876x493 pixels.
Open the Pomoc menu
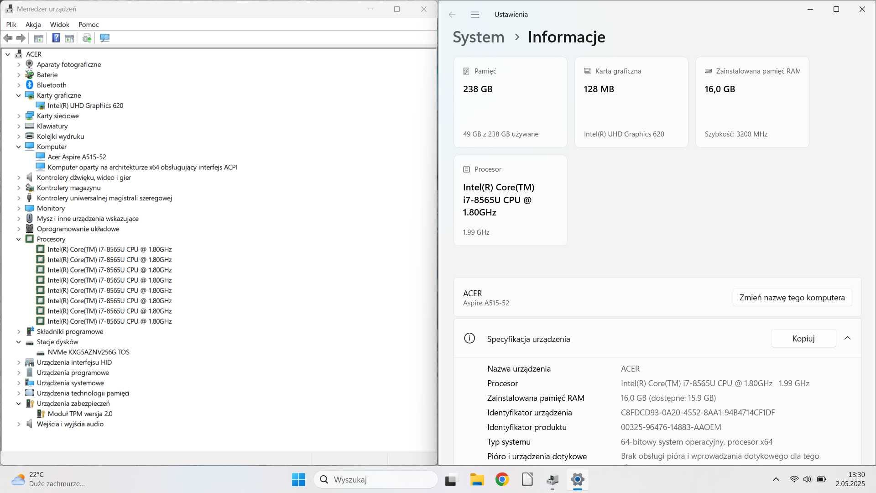click(x=89, y=25)
